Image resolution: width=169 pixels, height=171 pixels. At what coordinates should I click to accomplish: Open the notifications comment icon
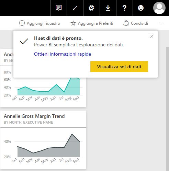(59, 8)
